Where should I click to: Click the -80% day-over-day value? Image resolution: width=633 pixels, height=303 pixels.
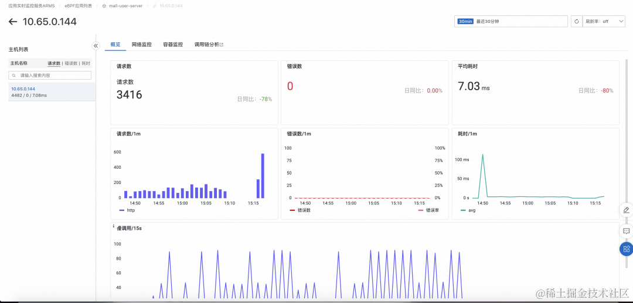pyautogui.click(x=607, y=91)
